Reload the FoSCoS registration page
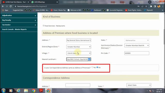The image size is (165, 93). (11, 6)
